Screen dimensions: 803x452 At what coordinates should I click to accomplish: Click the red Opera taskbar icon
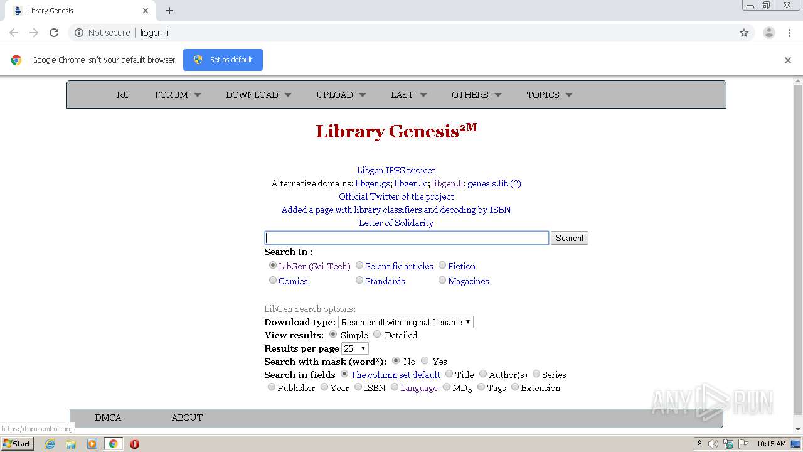coord(134,444)
